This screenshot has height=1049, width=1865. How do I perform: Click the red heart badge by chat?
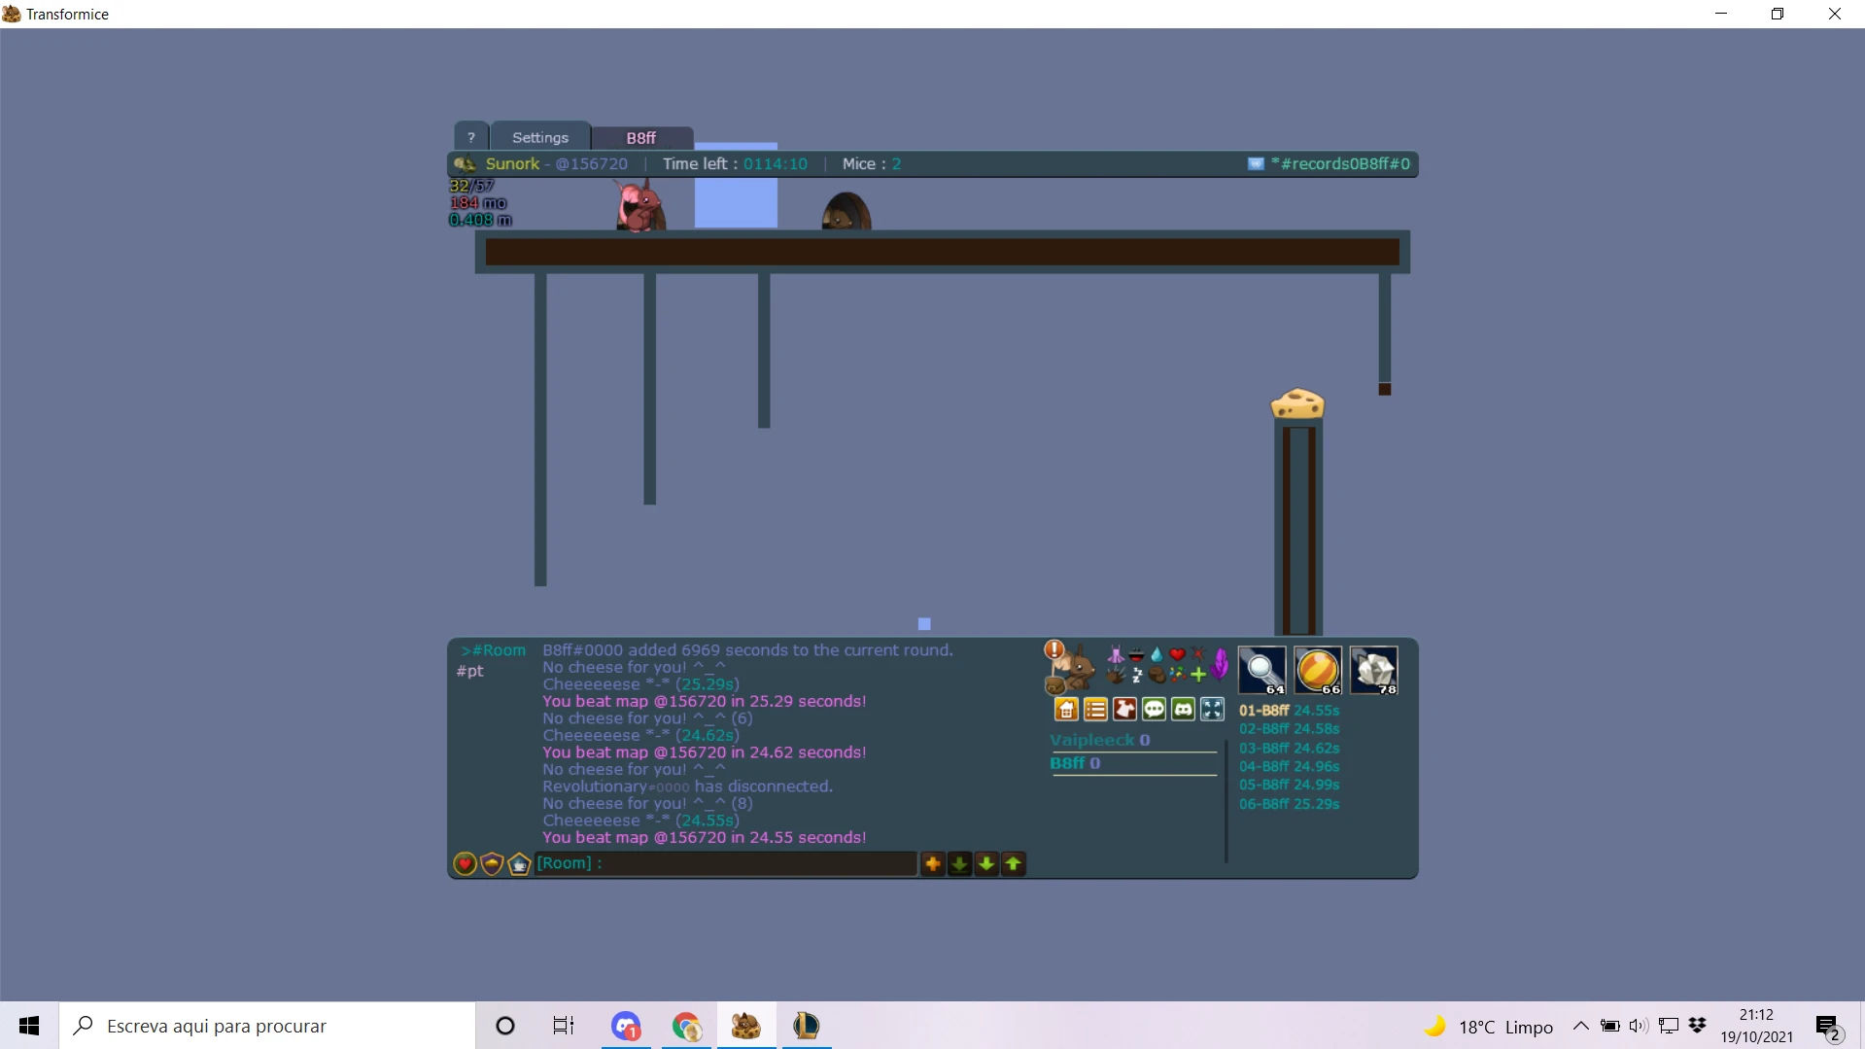coord(465,863)
